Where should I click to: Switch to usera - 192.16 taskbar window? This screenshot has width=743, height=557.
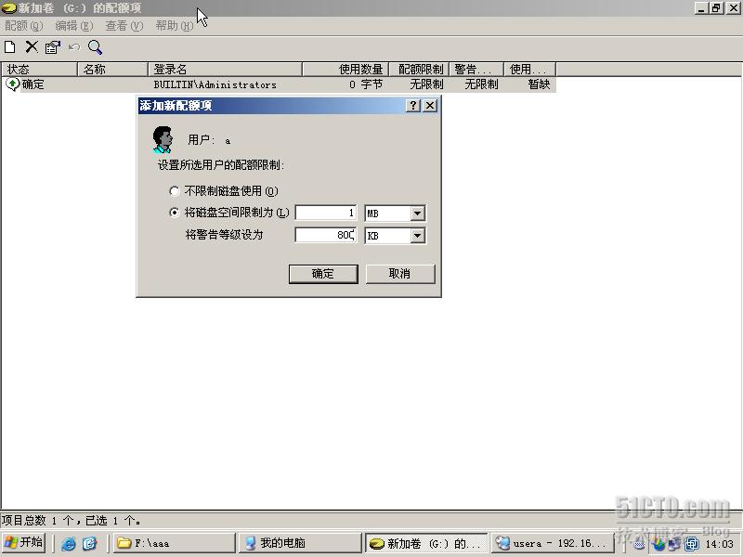tap(552, 543)
